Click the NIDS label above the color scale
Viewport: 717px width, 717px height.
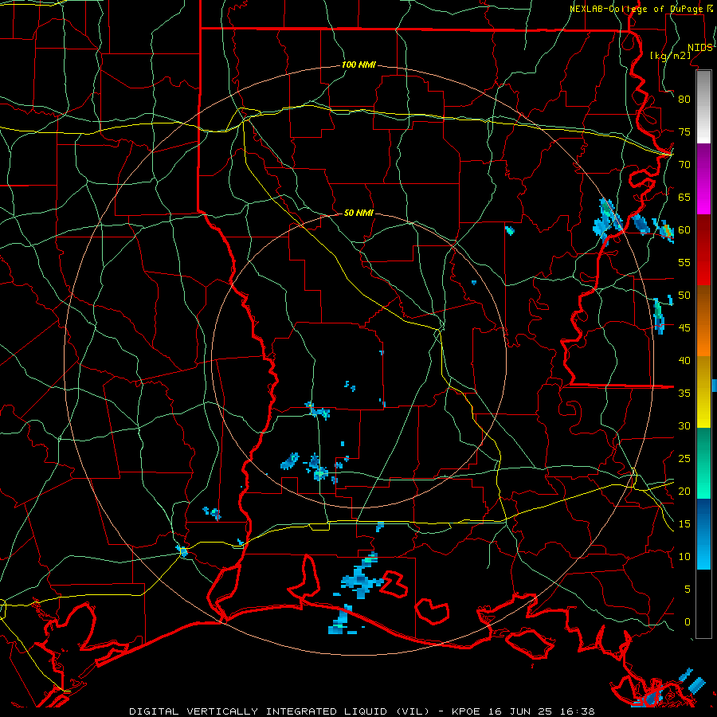(700, 48)
